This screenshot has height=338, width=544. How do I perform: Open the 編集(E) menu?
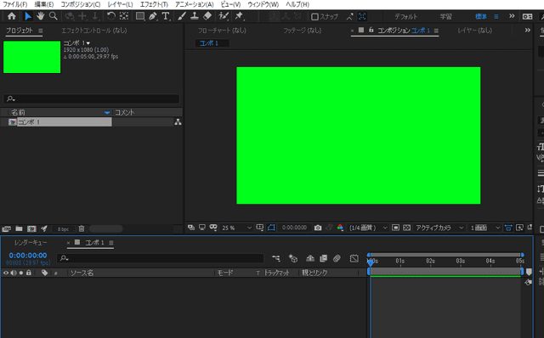44,4
